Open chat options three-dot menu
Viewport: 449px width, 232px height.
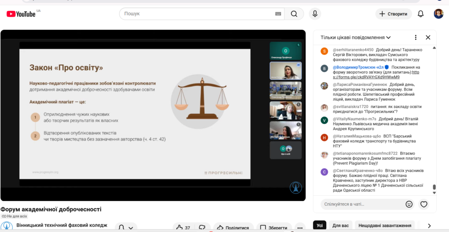tap(416, 38)
